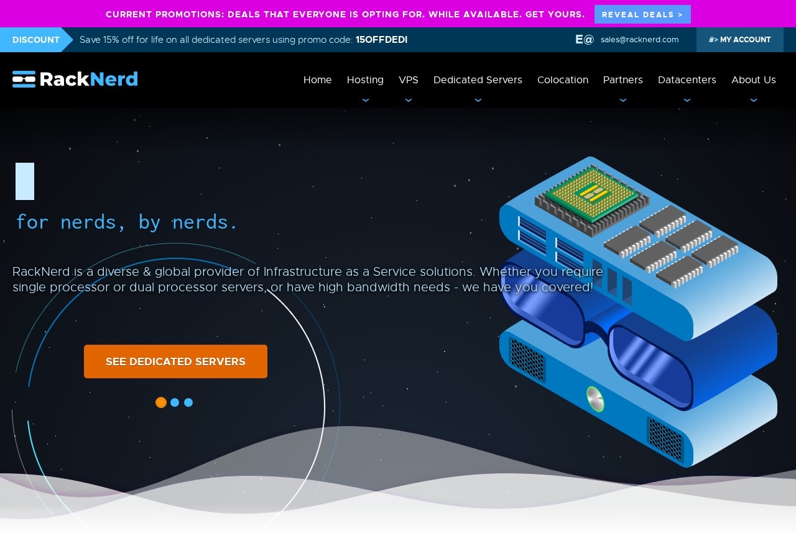Open the Colocation page

563,80
